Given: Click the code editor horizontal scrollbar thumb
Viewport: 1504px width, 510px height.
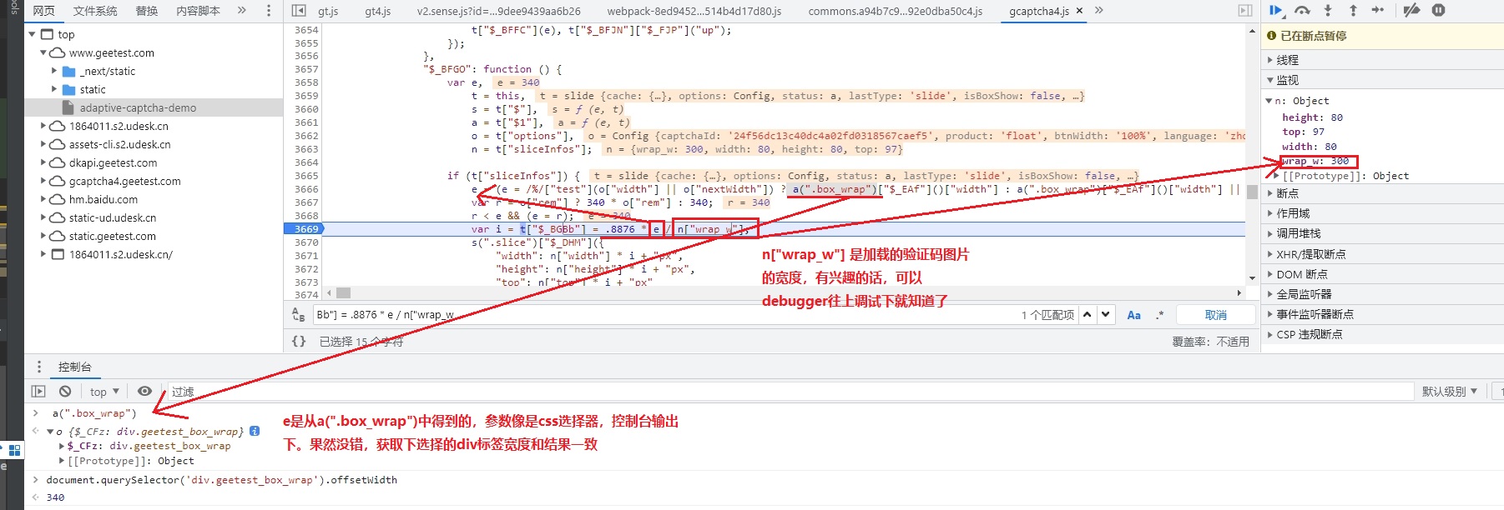Looking at the screenshot, I should 343,293.
